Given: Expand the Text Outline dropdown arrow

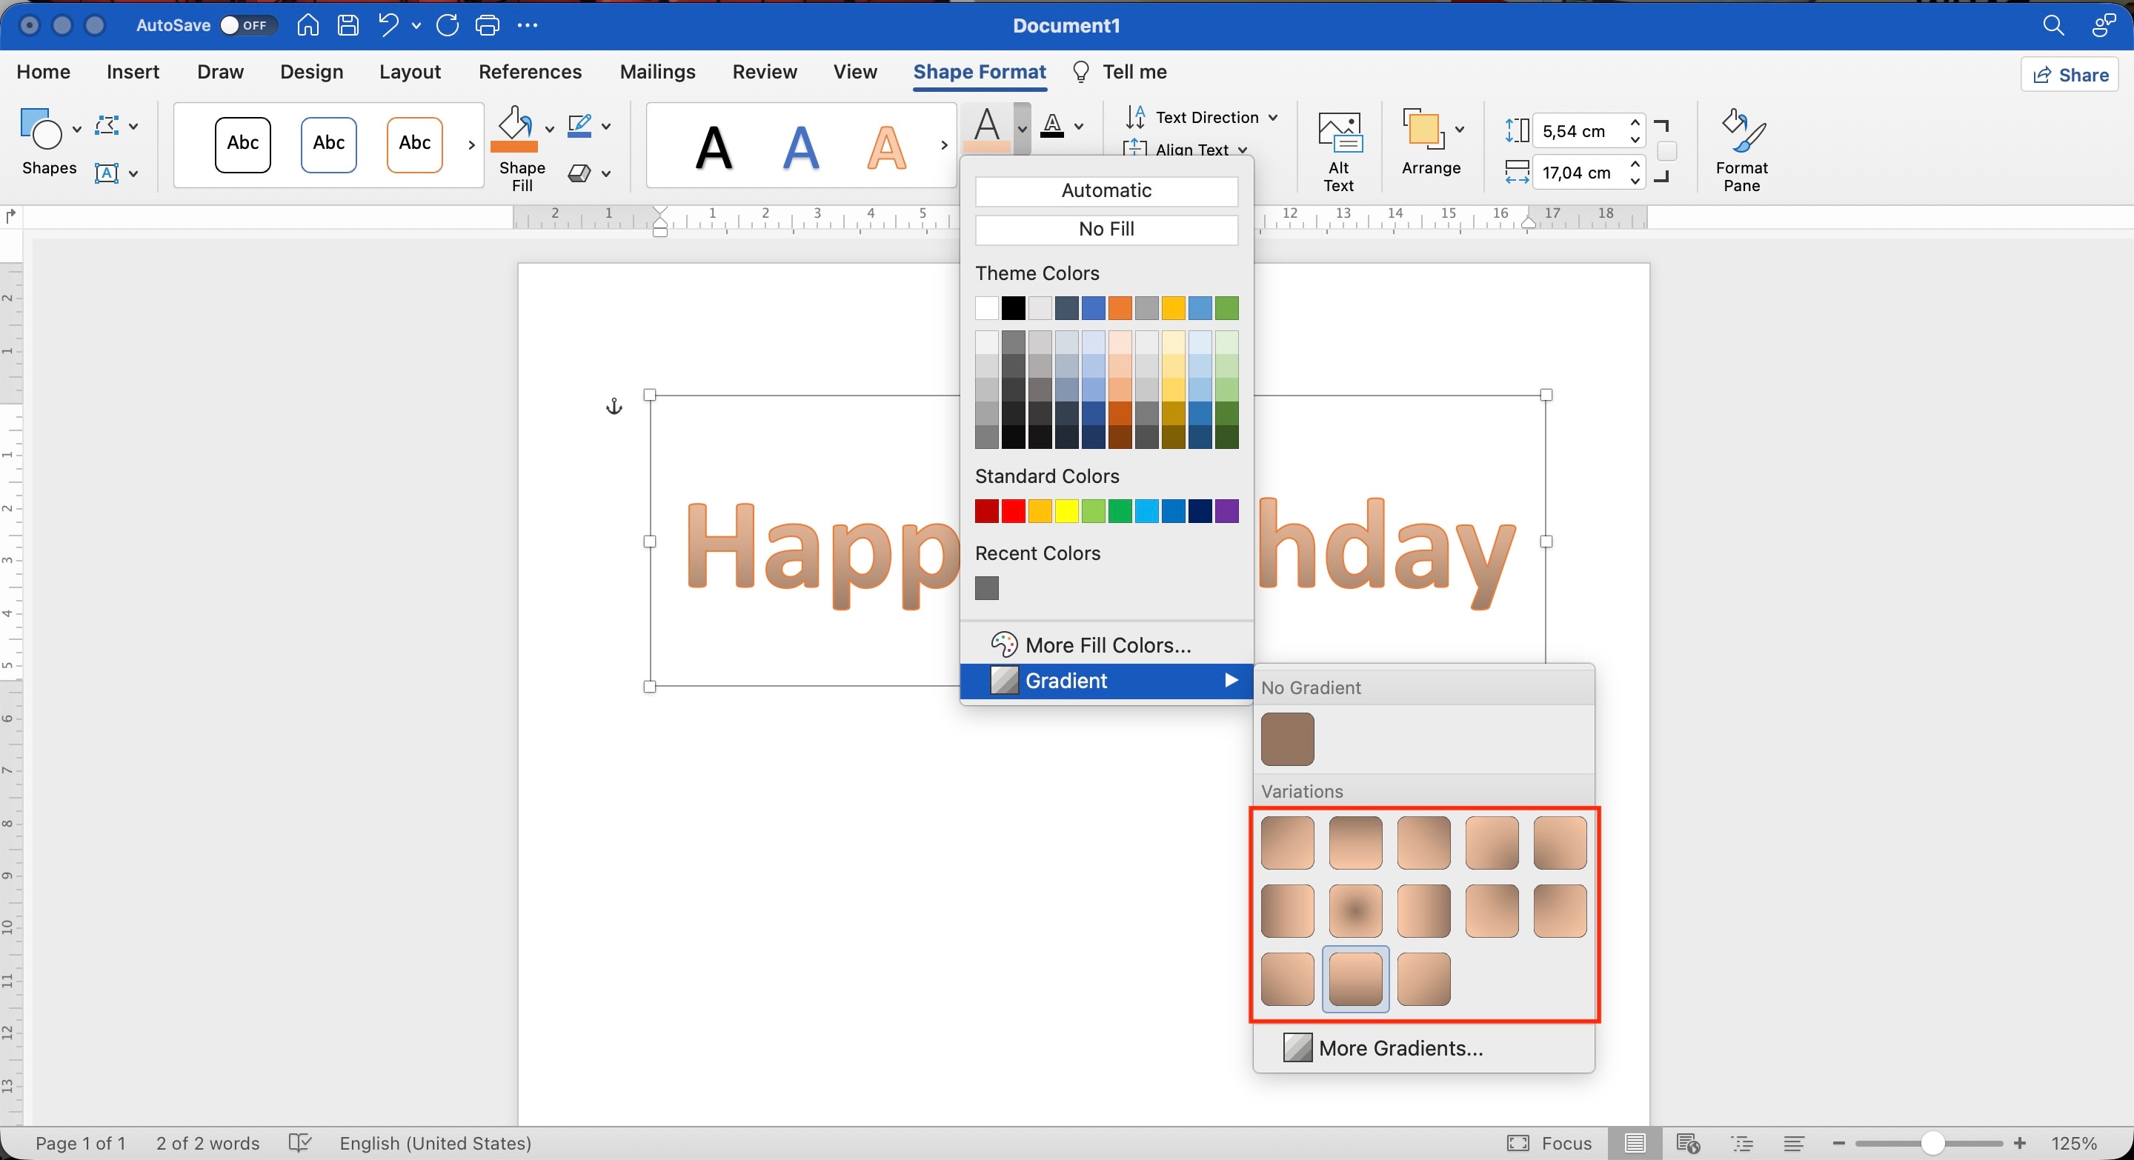Looking at the screenshot, I should coord(1079,127).
